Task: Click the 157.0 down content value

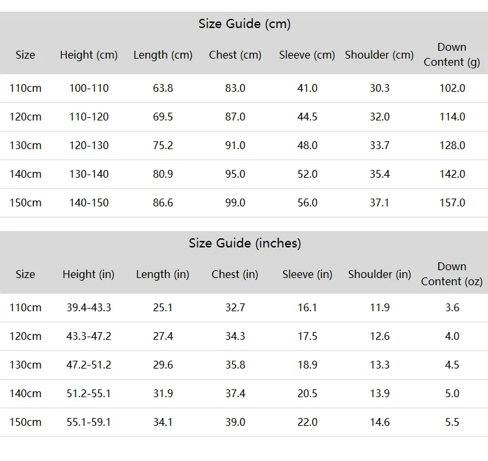Action: pyautogui.click(x=452, y=203)
